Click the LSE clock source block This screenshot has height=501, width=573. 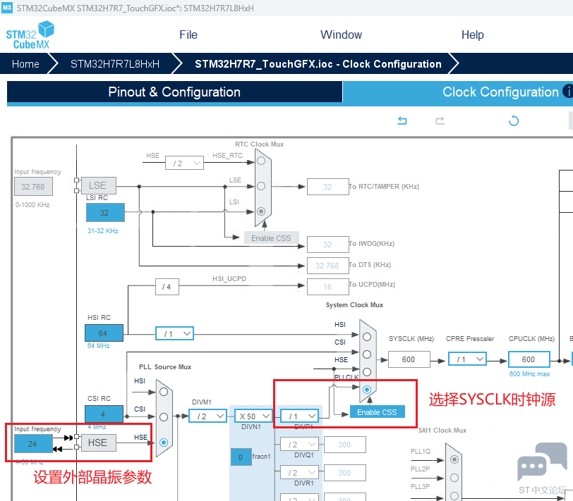[x=97, y=185]
